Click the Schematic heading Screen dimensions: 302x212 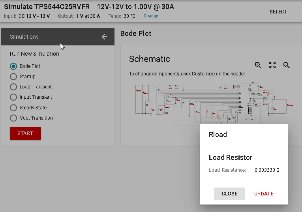click(150, 59)
